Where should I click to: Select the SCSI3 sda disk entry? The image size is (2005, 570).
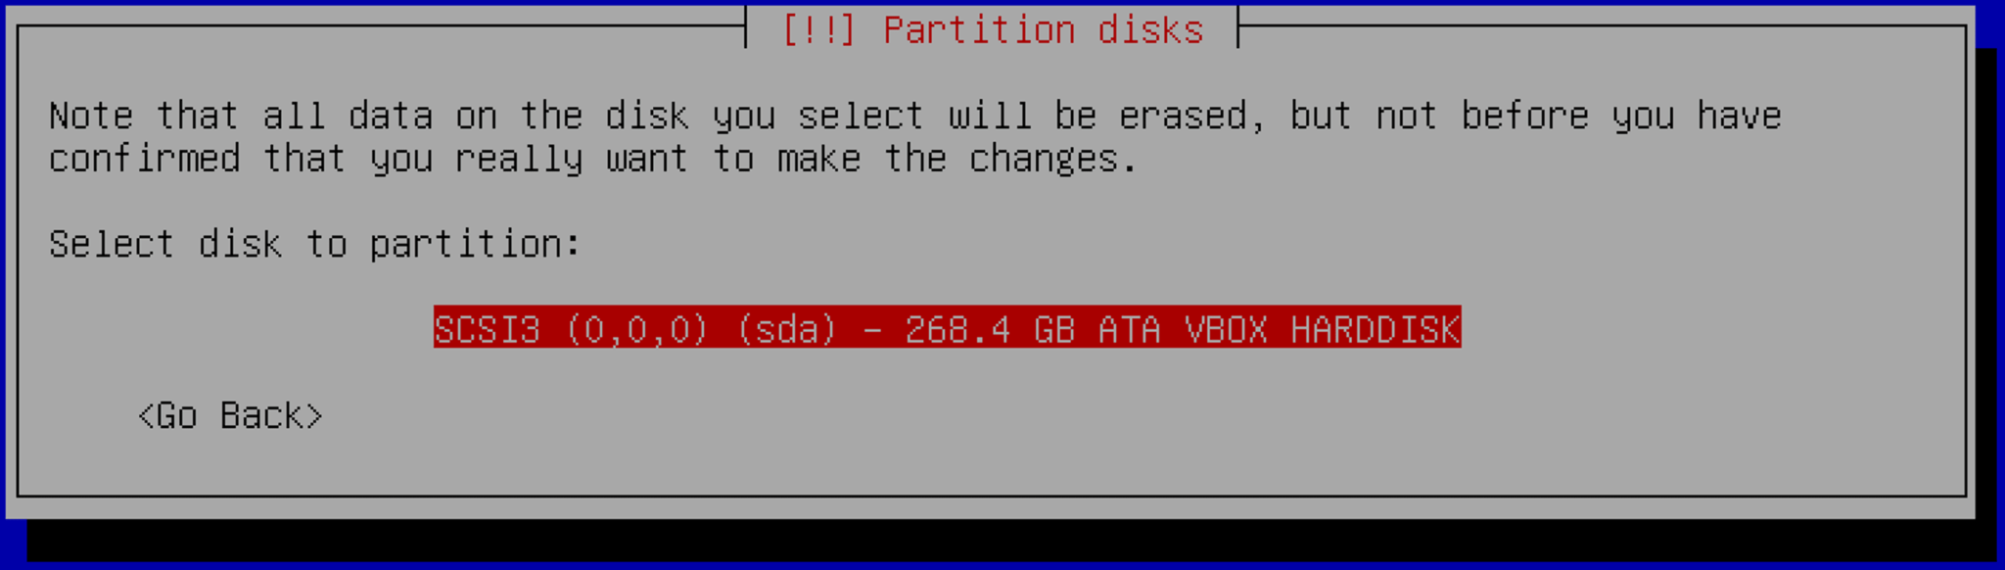point(947,328)
